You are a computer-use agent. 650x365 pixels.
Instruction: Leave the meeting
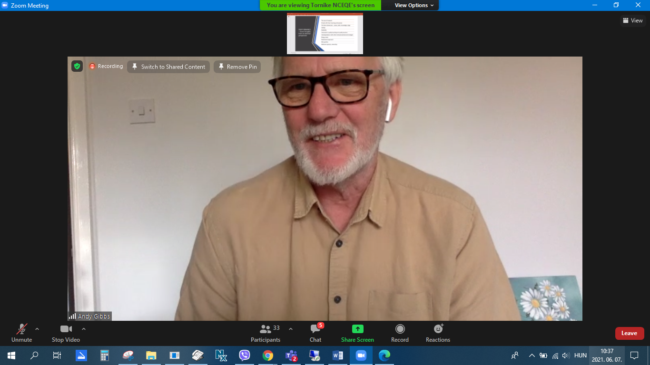(629, 333)
